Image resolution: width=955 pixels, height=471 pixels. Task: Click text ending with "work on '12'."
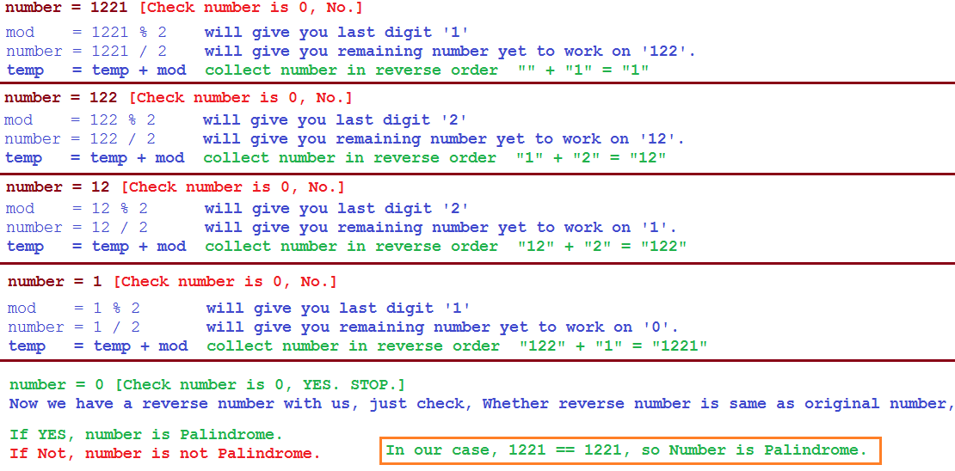[x=444, y=138]
